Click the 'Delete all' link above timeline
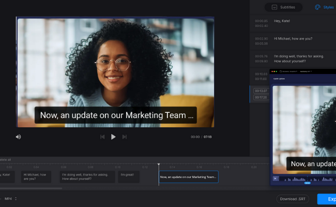This screenshot has width=336, height=207. pos(5,160)
